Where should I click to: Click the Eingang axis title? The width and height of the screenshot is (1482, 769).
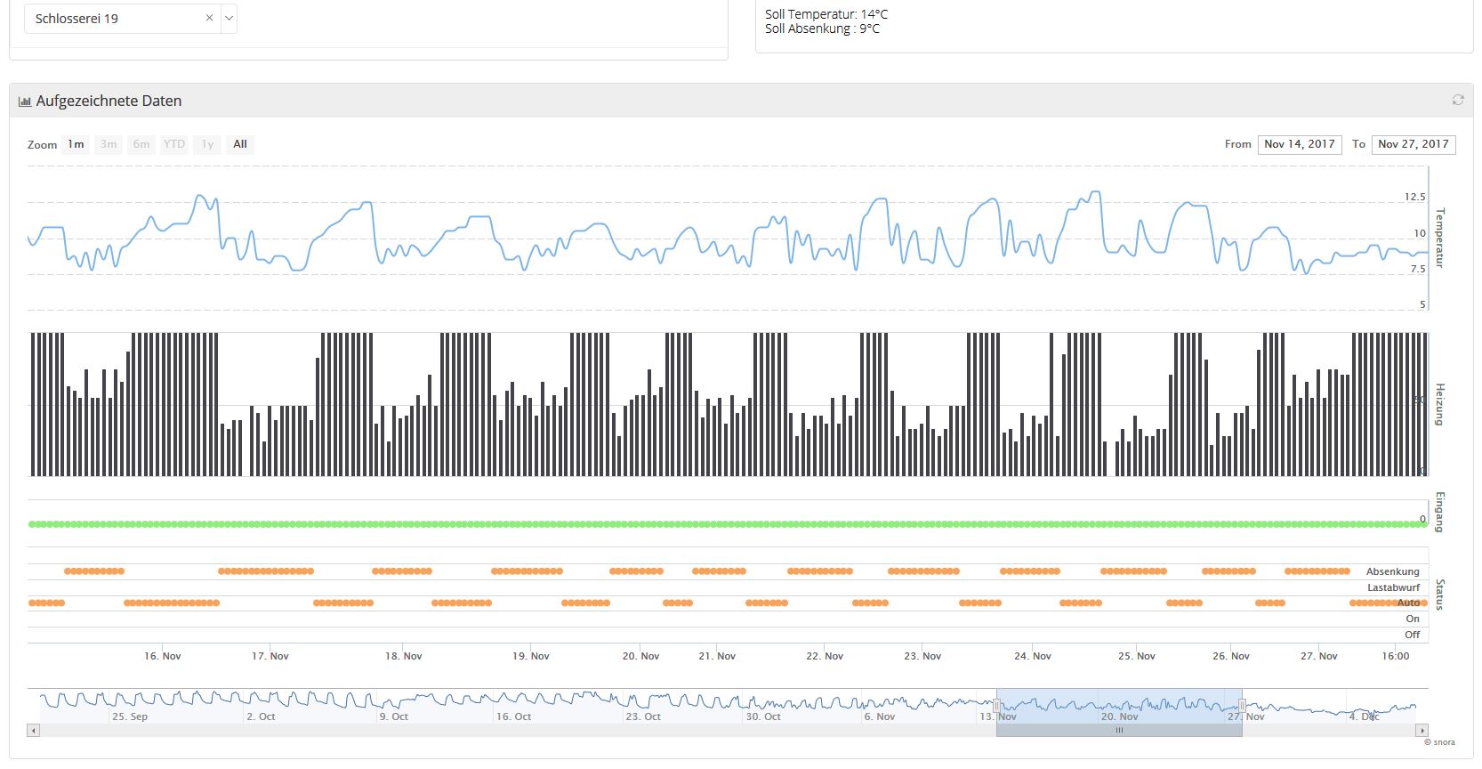(1440, 512)
